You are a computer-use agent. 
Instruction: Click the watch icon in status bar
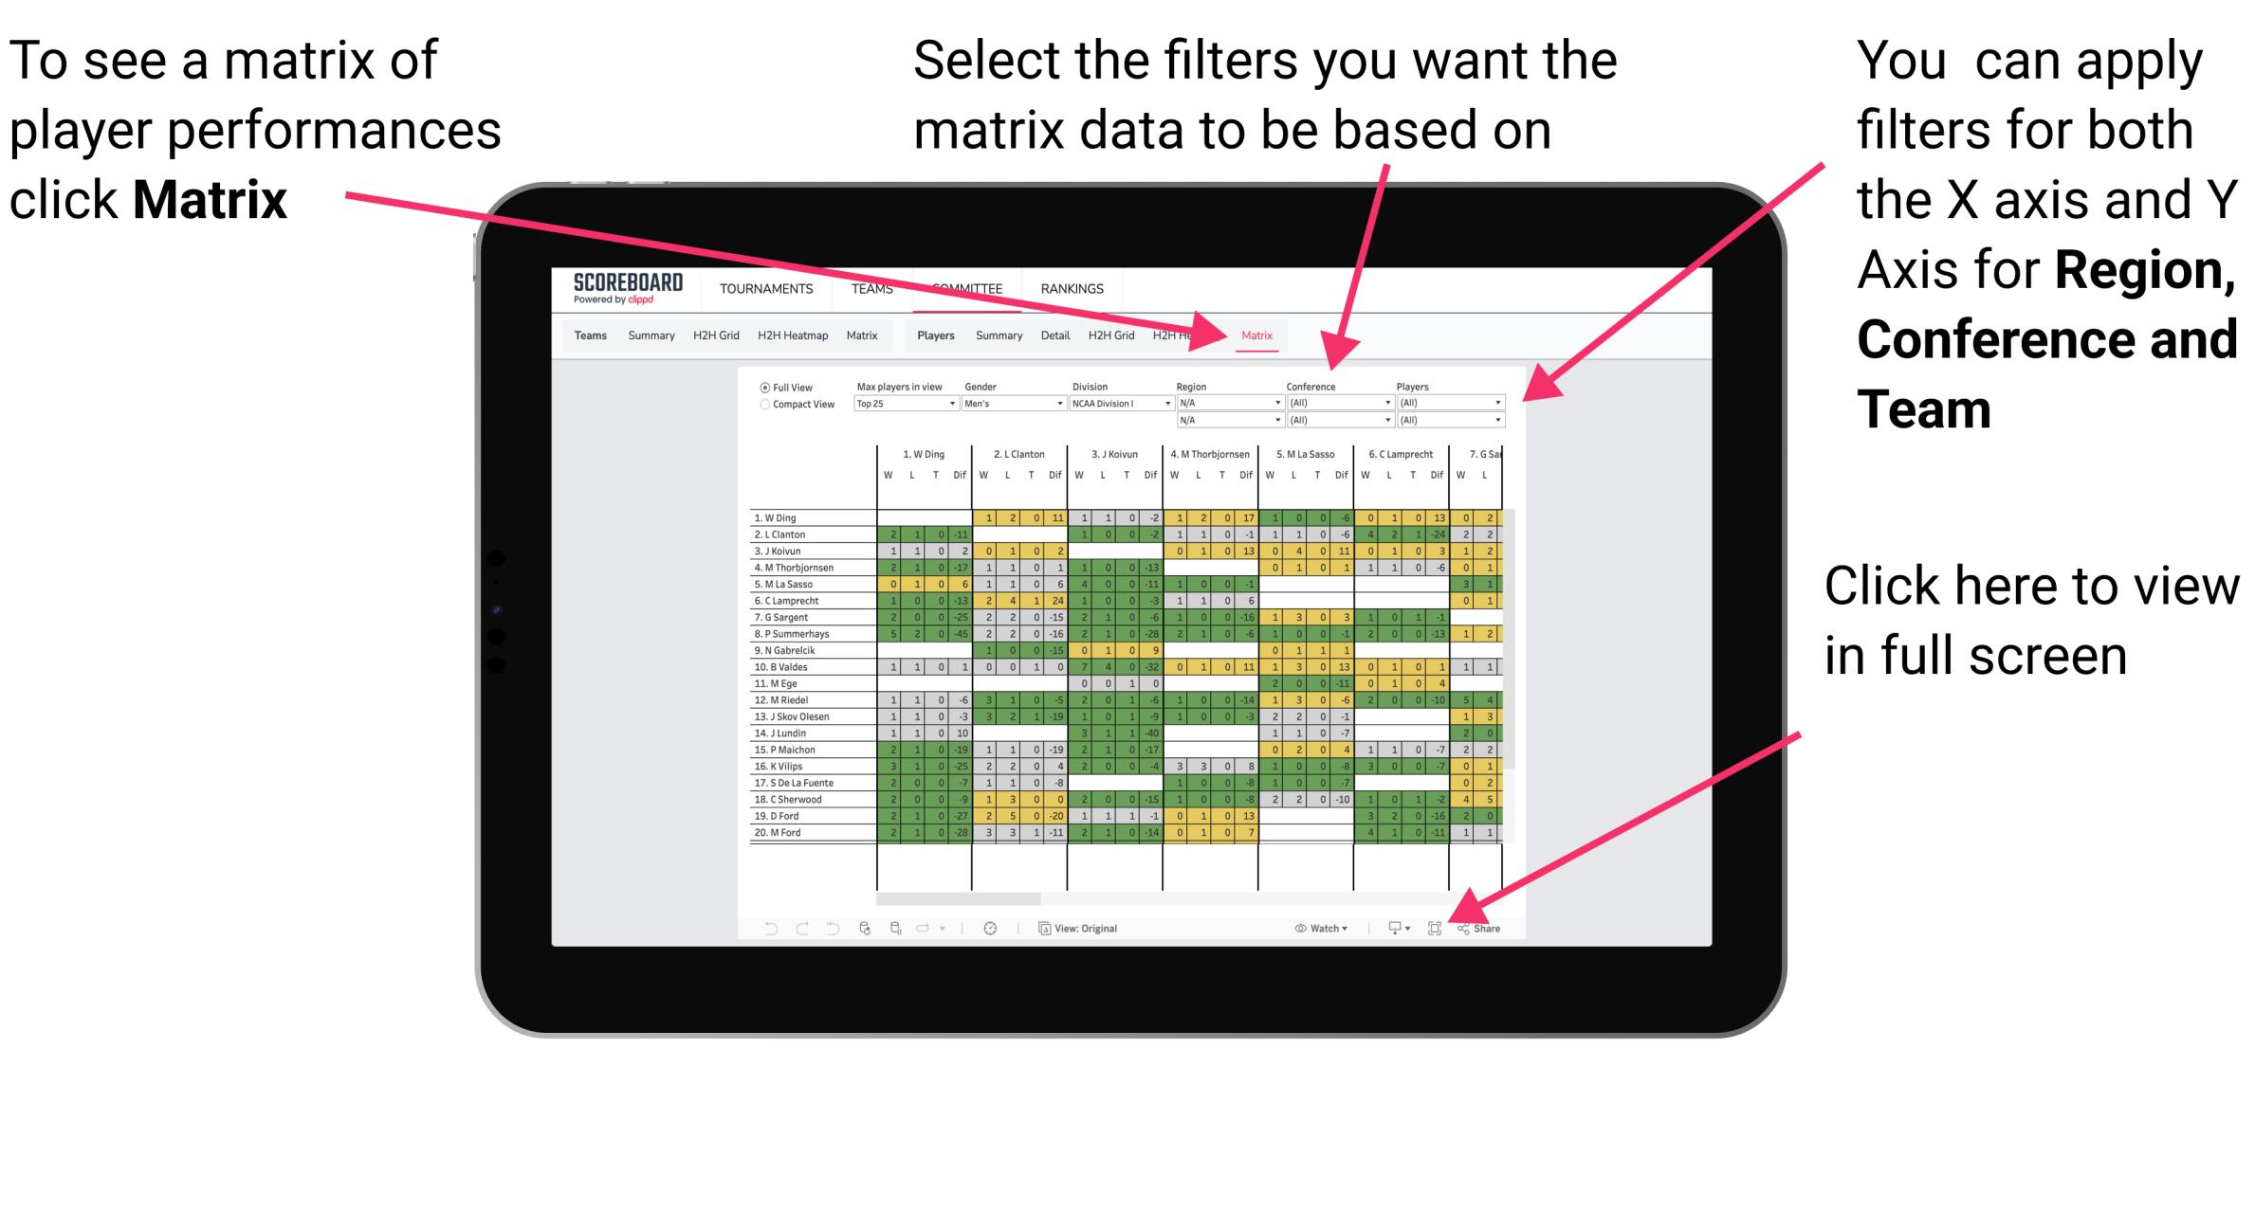[1292, 931]
